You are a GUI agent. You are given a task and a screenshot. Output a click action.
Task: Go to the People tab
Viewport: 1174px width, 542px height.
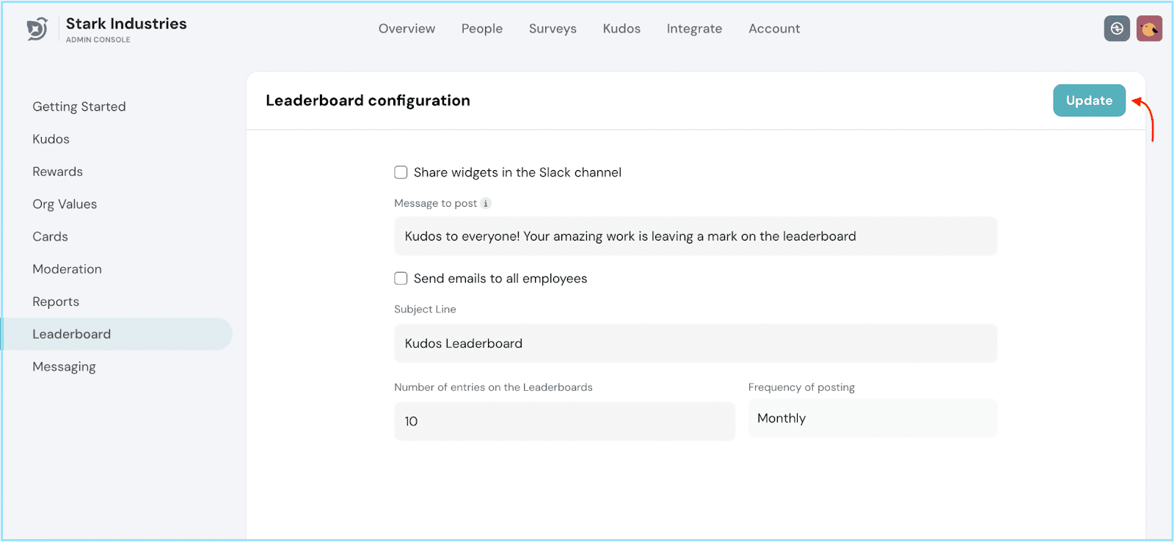coord(481,29)
